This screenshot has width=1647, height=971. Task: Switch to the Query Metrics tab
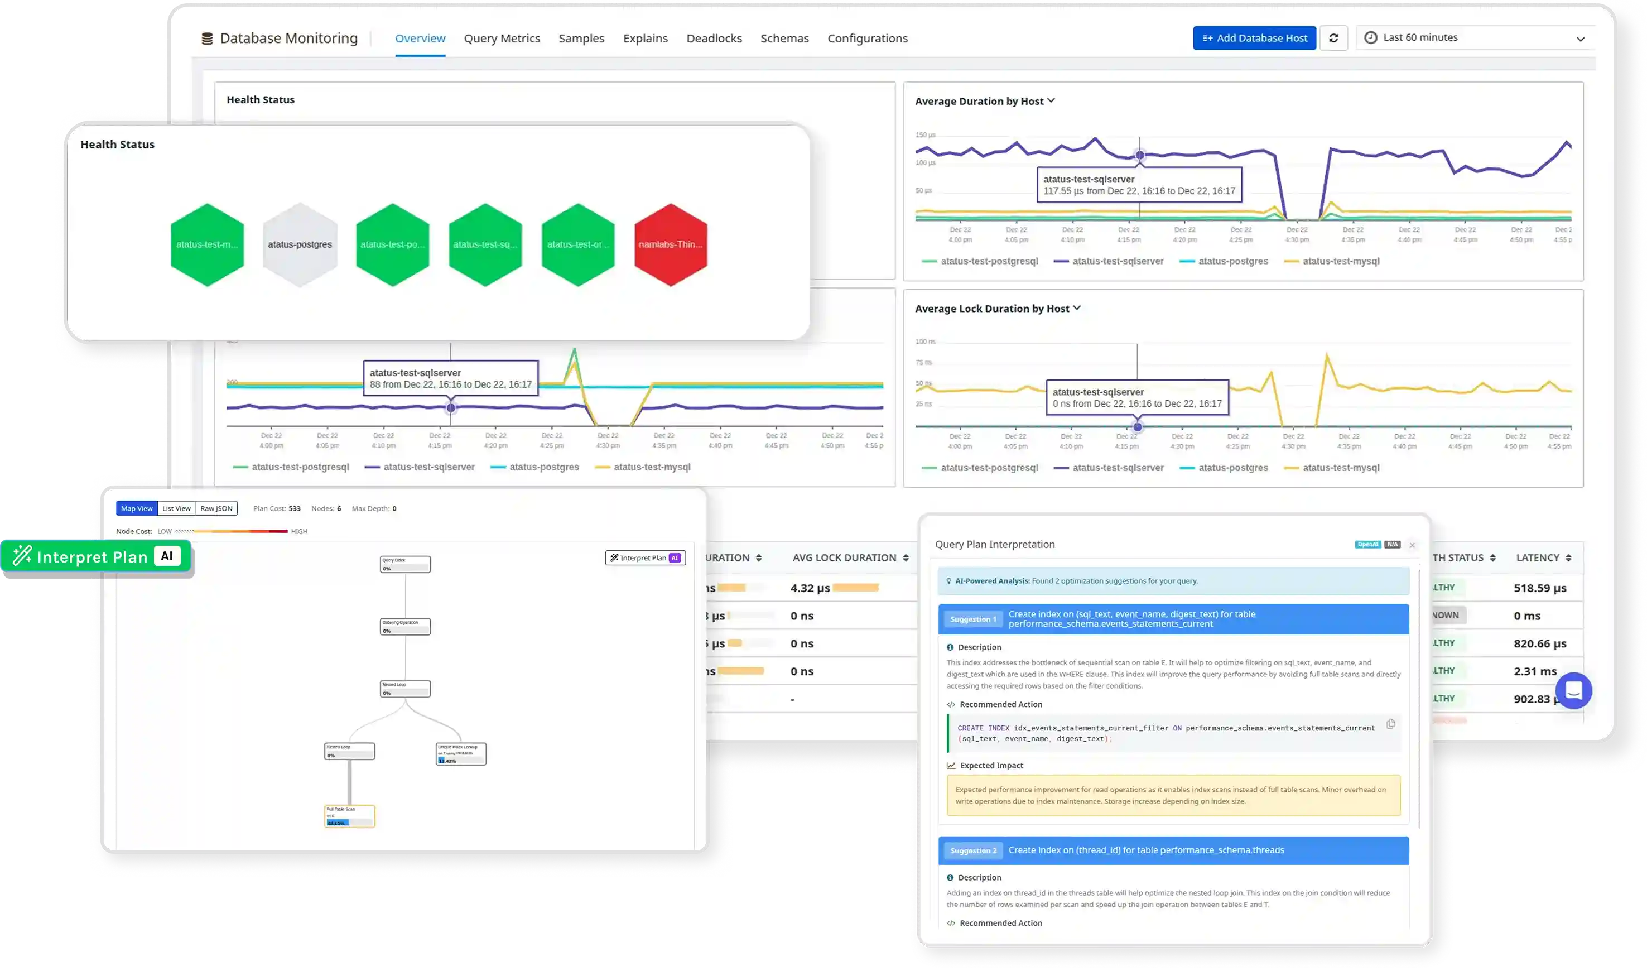click(502, 38)
